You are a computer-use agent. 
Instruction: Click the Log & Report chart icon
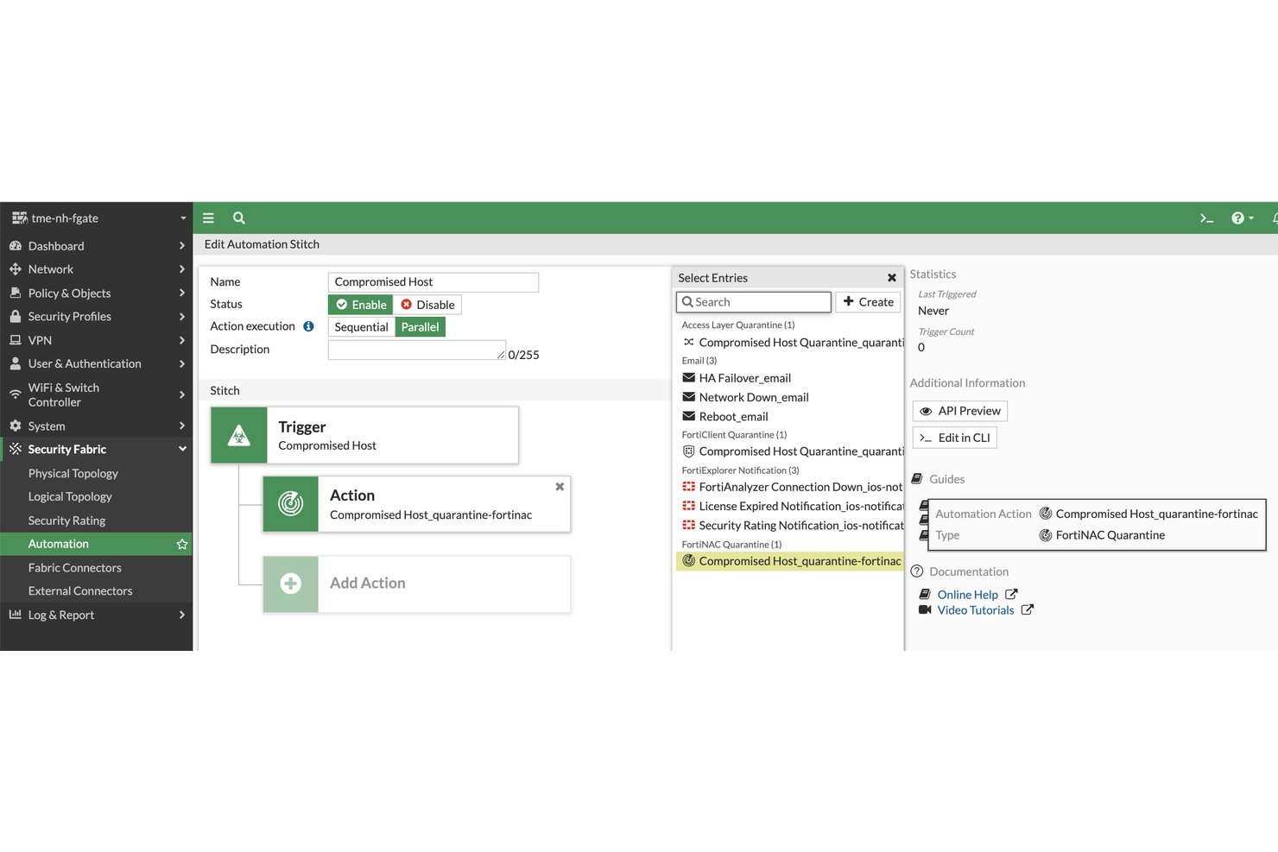[x=16, y=615]
